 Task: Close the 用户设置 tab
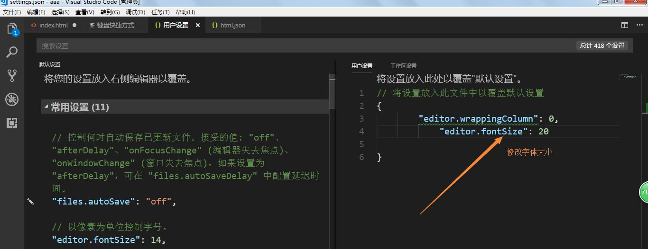198,25
